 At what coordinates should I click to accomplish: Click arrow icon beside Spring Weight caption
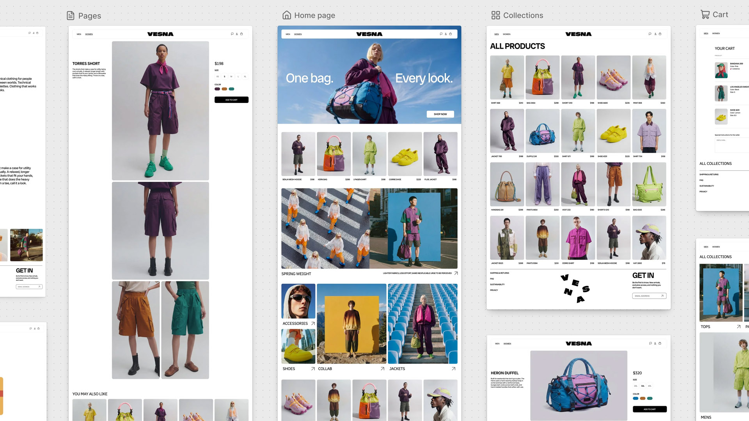click(x=456, y=273)
